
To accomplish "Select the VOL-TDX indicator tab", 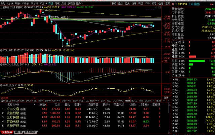I will tap(84, 101).
